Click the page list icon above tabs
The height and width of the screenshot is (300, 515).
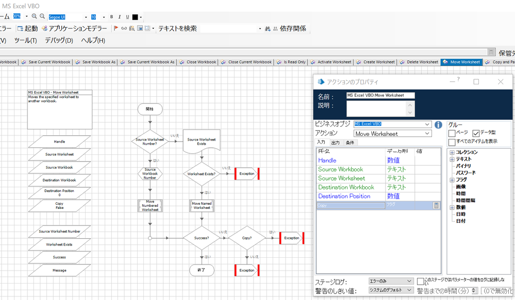point(491,52)
